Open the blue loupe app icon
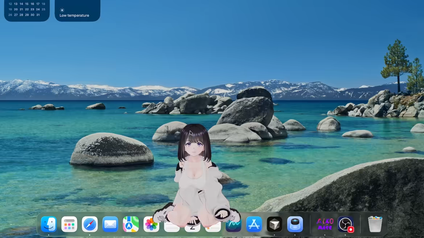This screenshot has height=238, width=424. pos(295,224)
